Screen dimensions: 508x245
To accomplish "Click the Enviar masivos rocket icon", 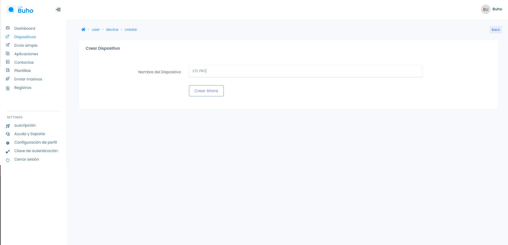I will click(x=8, y=79).
